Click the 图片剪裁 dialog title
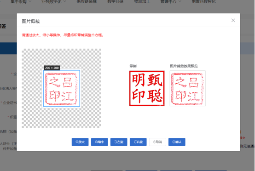255x171 pixels. [31, 21]
